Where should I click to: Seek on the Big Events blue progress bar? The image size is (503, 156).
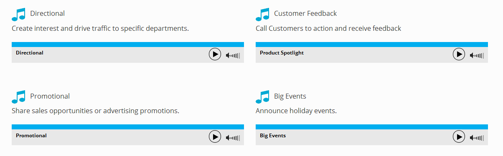(x=372, y=127)
